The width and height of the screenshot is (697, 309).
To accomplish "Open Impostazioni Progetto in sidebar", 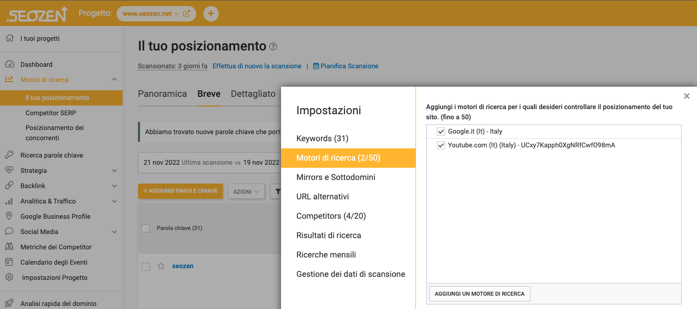I will (x=55, y=277).
